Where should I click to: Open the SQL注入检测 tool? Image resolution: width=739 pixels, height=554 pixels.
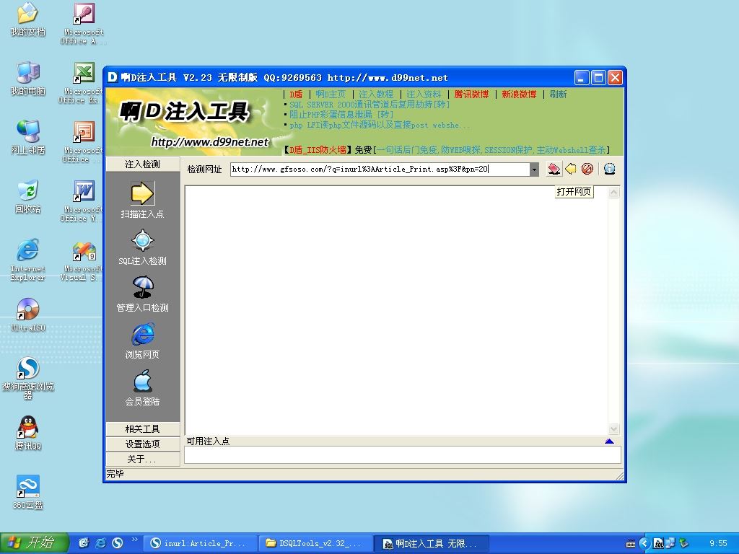[x=142, y=240]
